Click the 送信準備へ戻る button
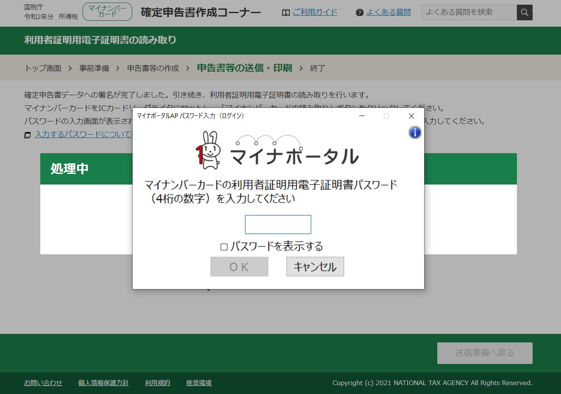The width and height of the screenshot is (561, 394). (x=485, y=353)
